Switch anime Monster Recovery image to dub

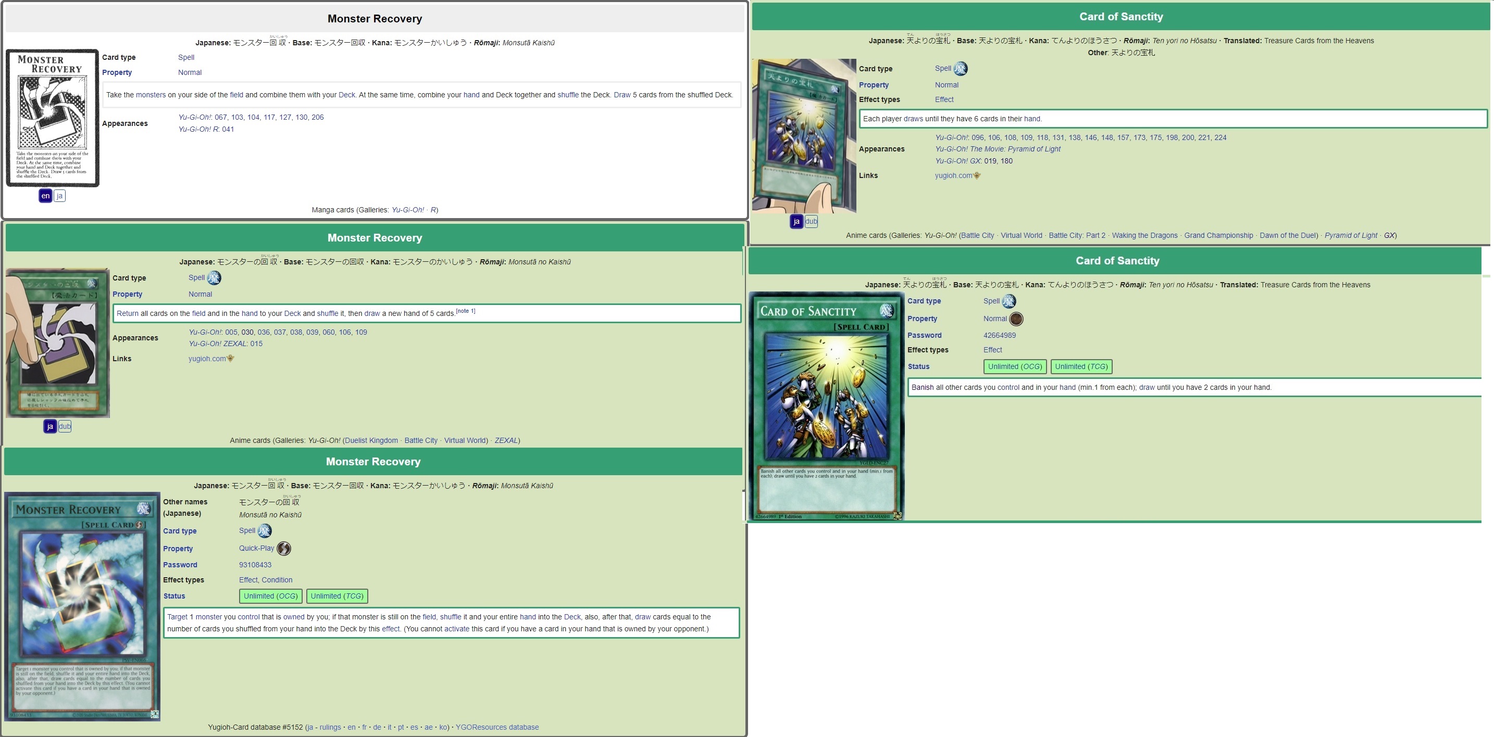[x=65, y=426]
